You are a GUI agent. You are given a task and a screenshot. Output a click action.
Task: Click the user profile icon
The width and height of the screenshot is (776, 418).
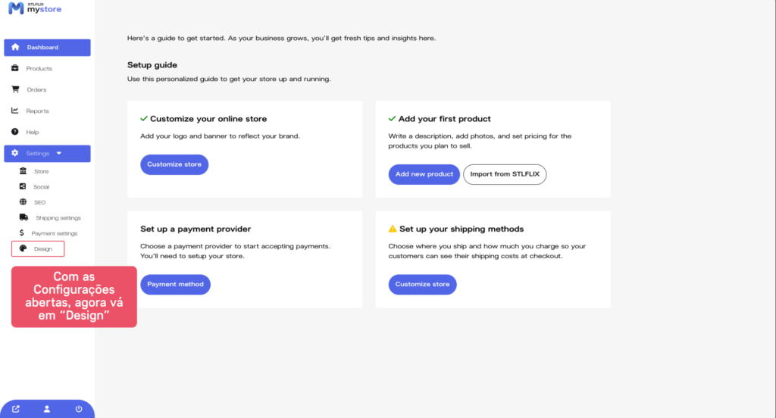pos(47,409)
